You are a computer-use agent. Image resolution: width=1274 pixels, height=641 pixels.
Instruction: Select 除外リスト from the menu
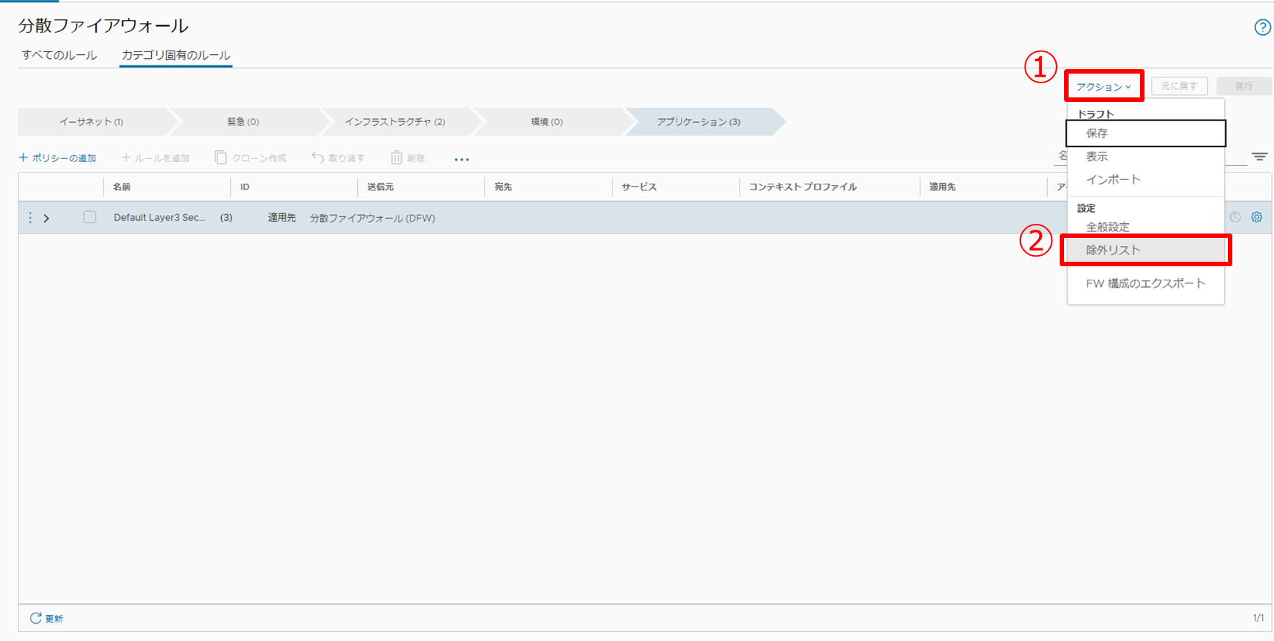tap(1113, 250)
